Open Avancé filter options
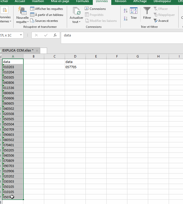This screenshot has height=204, width=183. pos(161,21)
